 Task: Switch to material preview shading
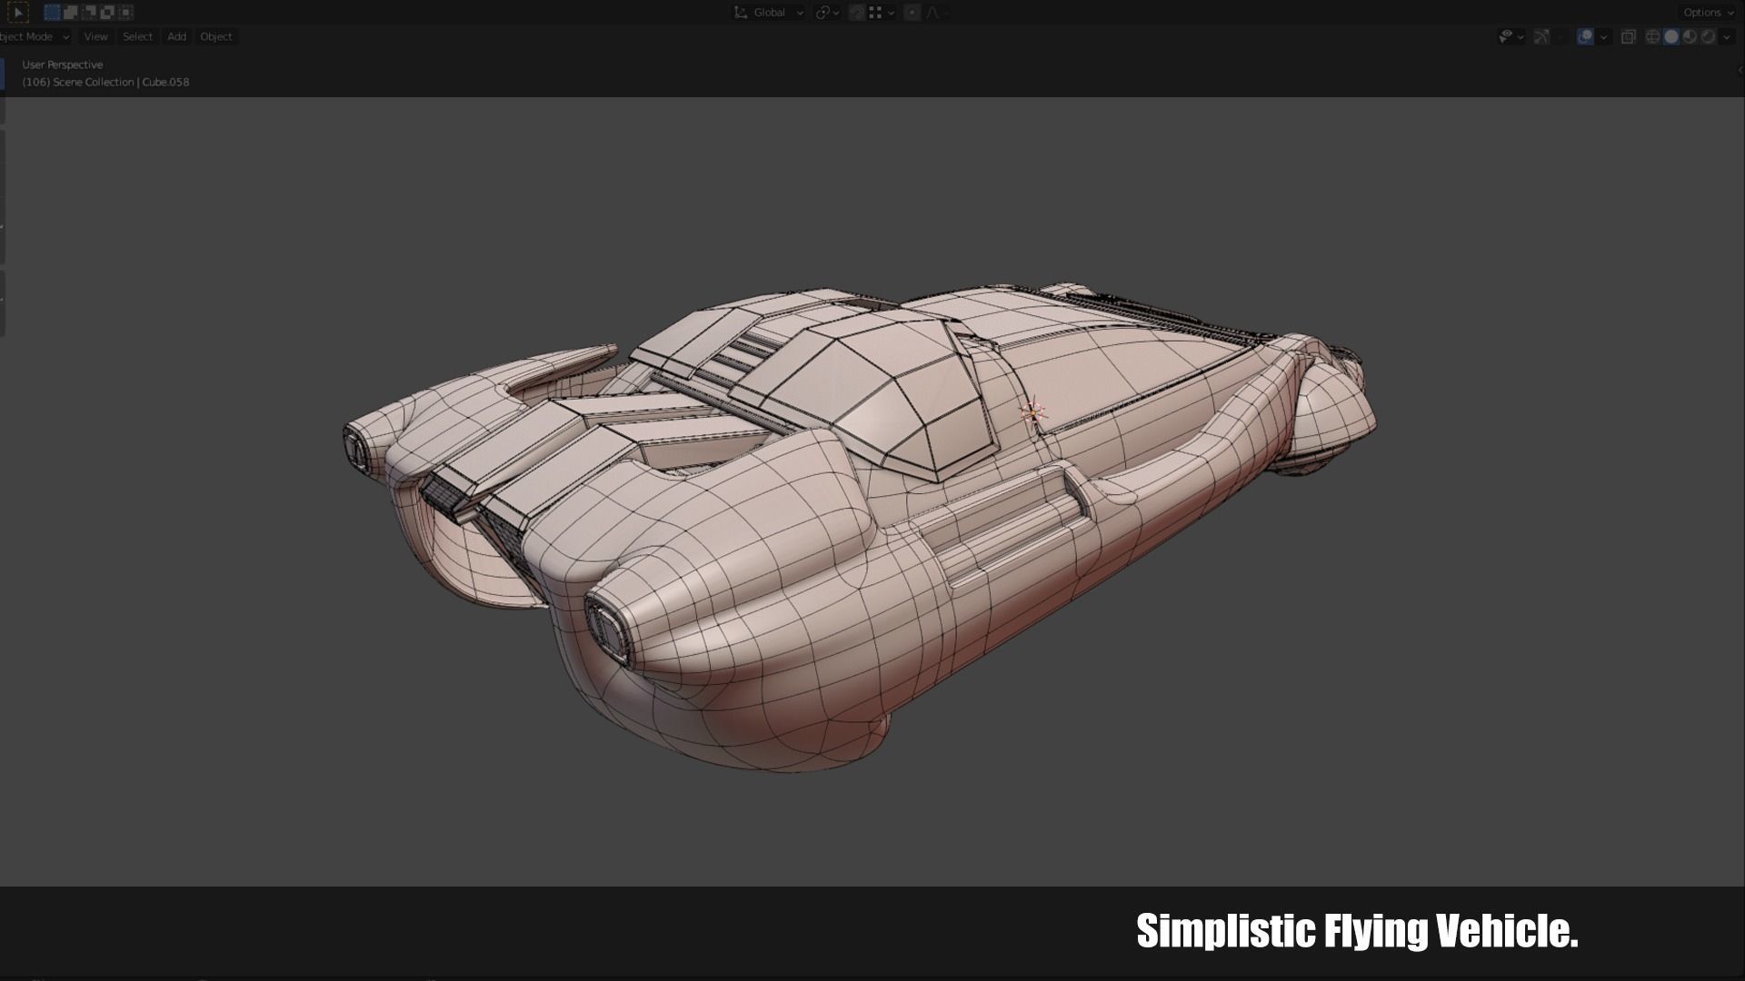pyautogui.click(x=1690, y=37)
